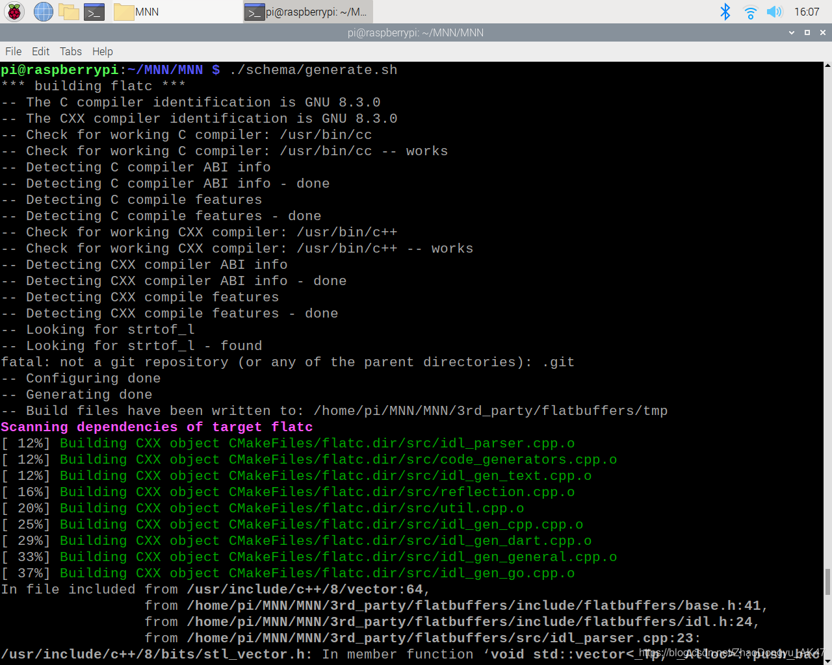Open the Edit menu
This screenshot has width=832, height=665.
(x=40, y=51)
